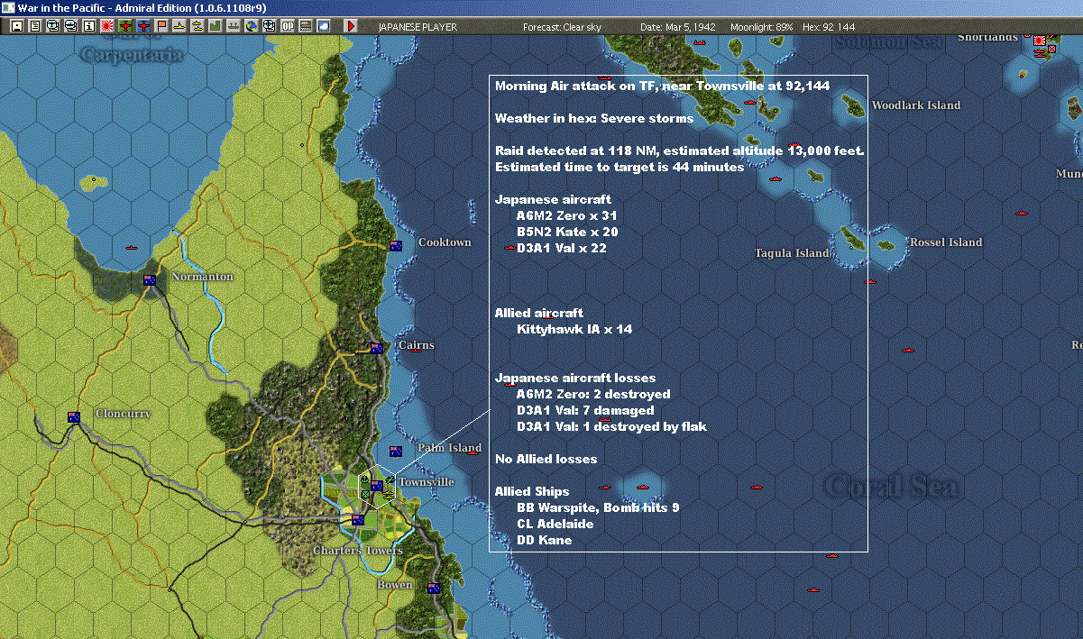The image size is (1083, 639).
Task: Click the Coral Sea map label
Action: 892,488
